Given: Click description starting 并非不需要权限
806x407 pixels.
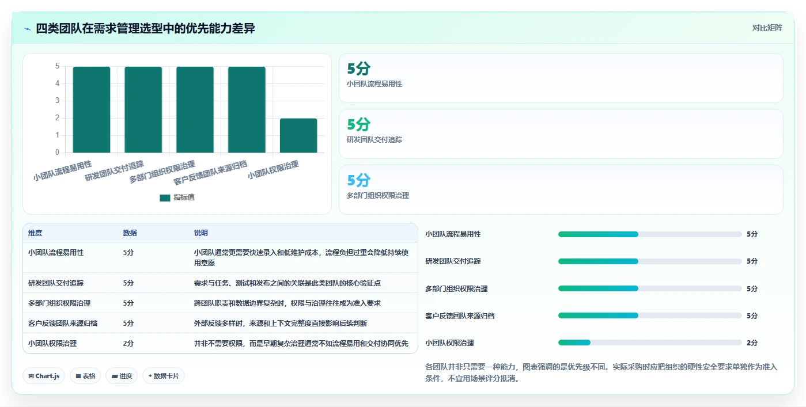Looking at the screenshot, I should pyautogui.click(x=301, y=344).
